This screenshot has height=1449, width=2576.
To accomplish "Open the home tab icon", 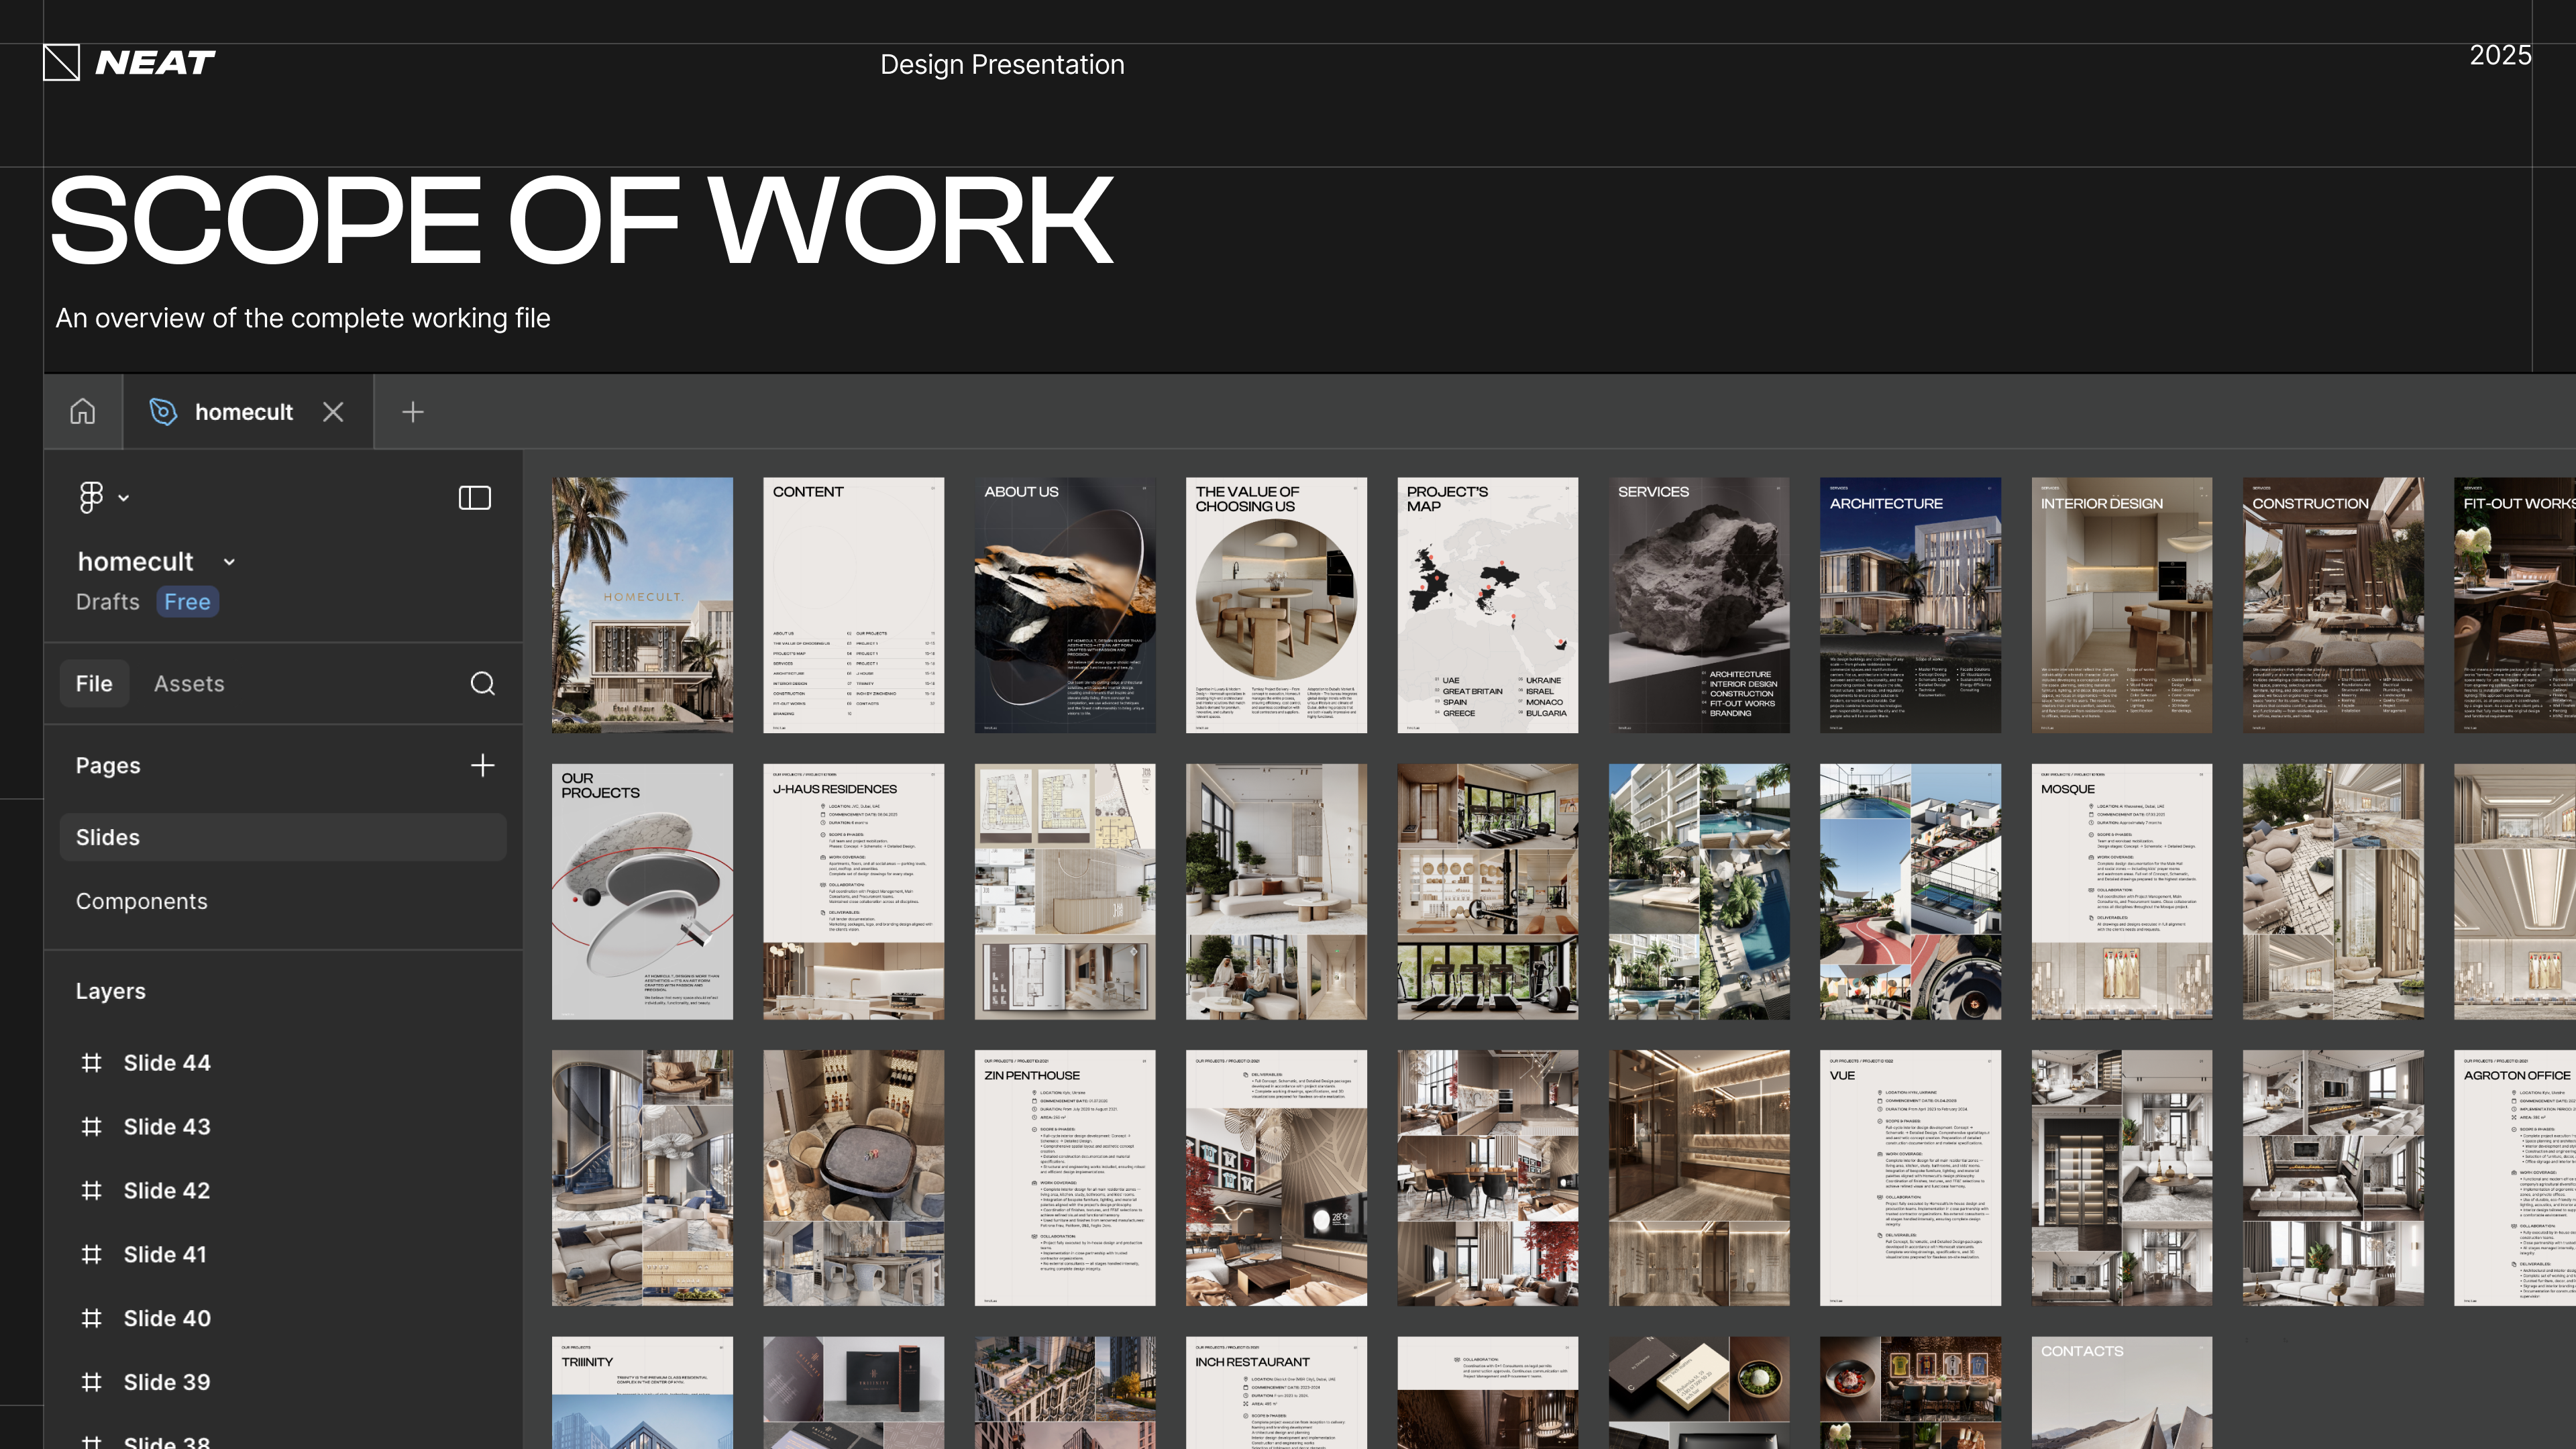I will 83,412.
